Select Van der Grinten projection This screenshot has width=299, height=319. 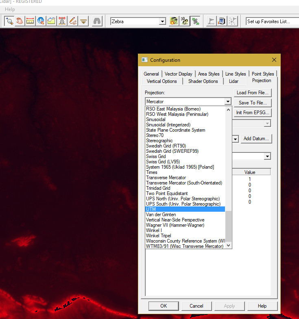185,215
